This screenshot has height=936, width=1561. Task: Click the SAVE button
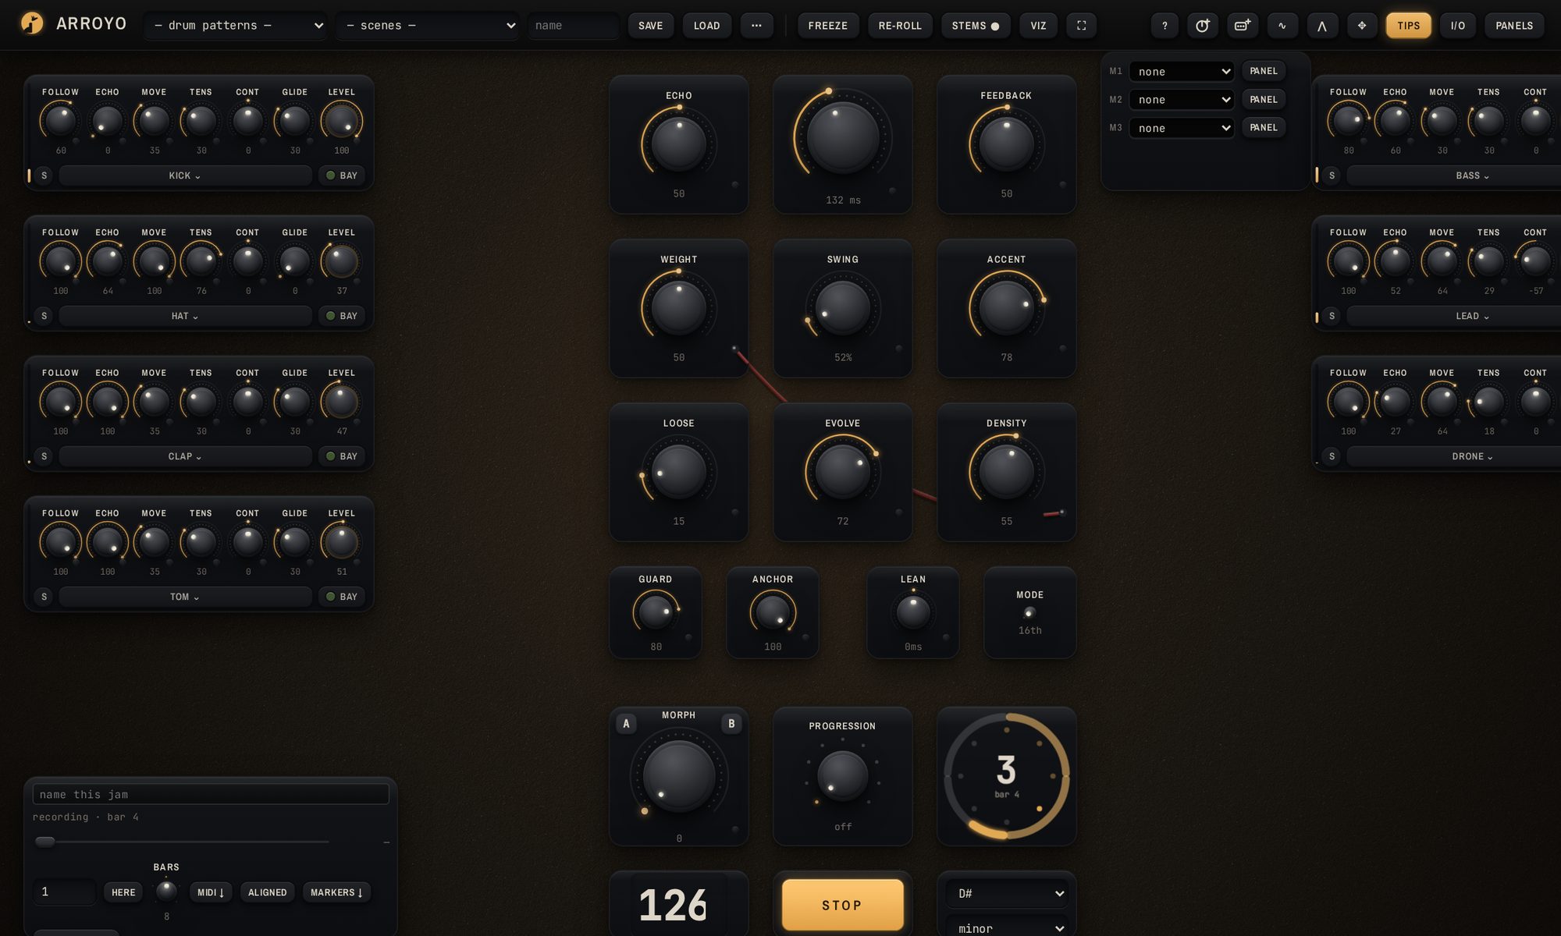[x=651, y=26]
